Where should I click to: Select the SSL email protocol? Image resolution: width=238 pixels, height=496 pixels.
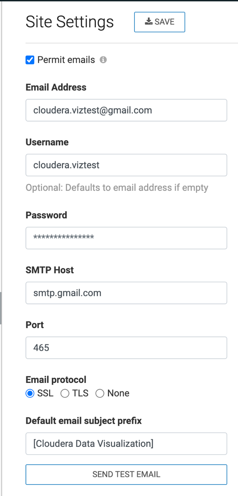(x=30, y=394)
